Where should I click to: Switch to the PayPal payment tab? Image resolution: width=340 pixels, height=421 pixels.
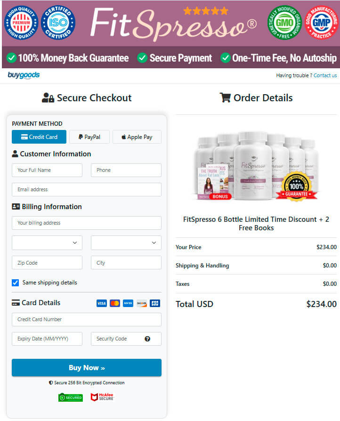[x=89, y=137]
